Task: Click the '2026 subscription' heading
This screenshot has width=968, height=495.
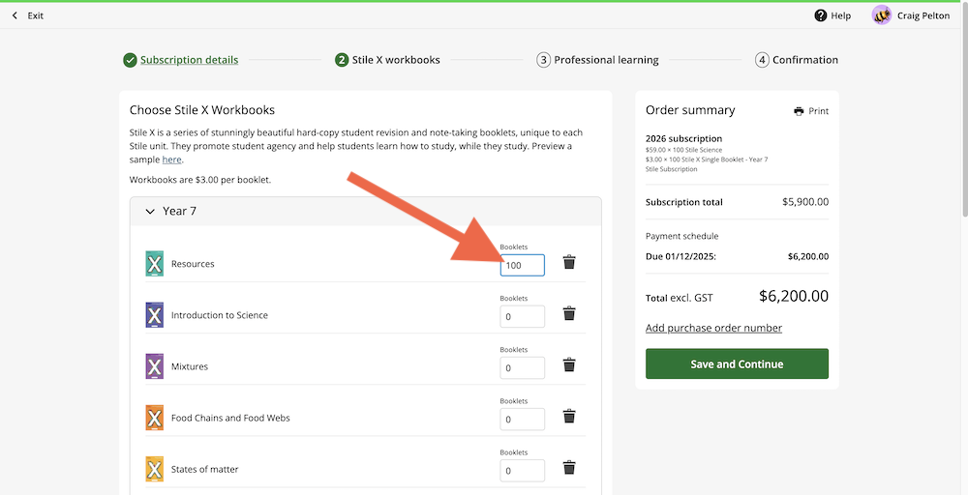Action: click(x=683, y=138)
